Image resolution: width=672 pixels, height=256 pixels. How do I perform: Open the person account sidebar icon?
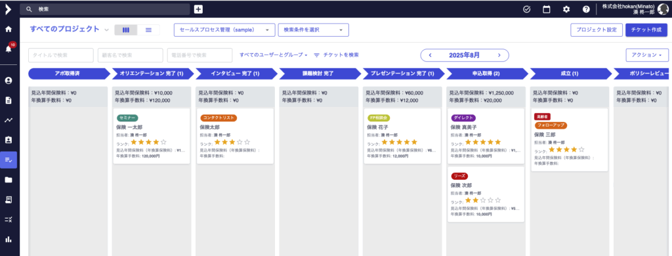[9, 80]
